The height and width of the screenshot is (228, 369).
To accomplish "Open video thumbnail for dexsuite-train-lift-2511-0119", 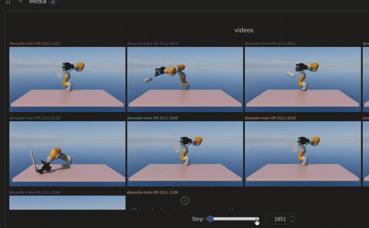I will point(67,154).
